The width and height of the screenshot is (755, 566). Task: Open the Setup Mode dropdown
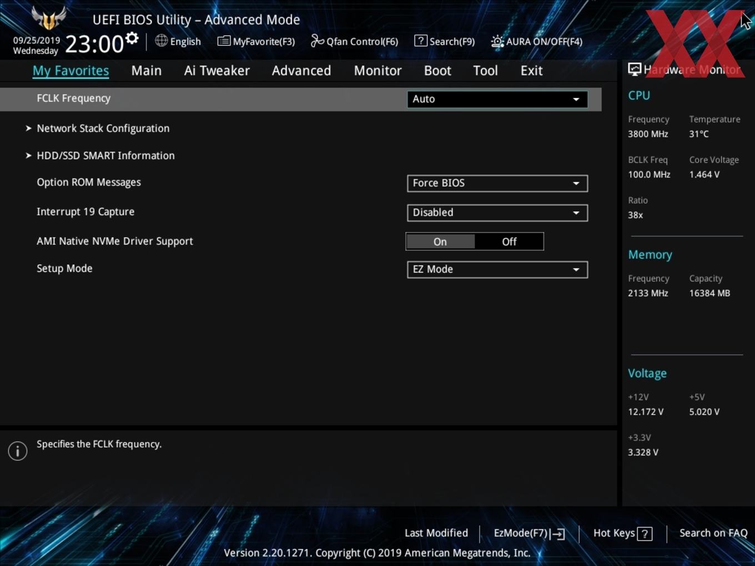point(497,269)
